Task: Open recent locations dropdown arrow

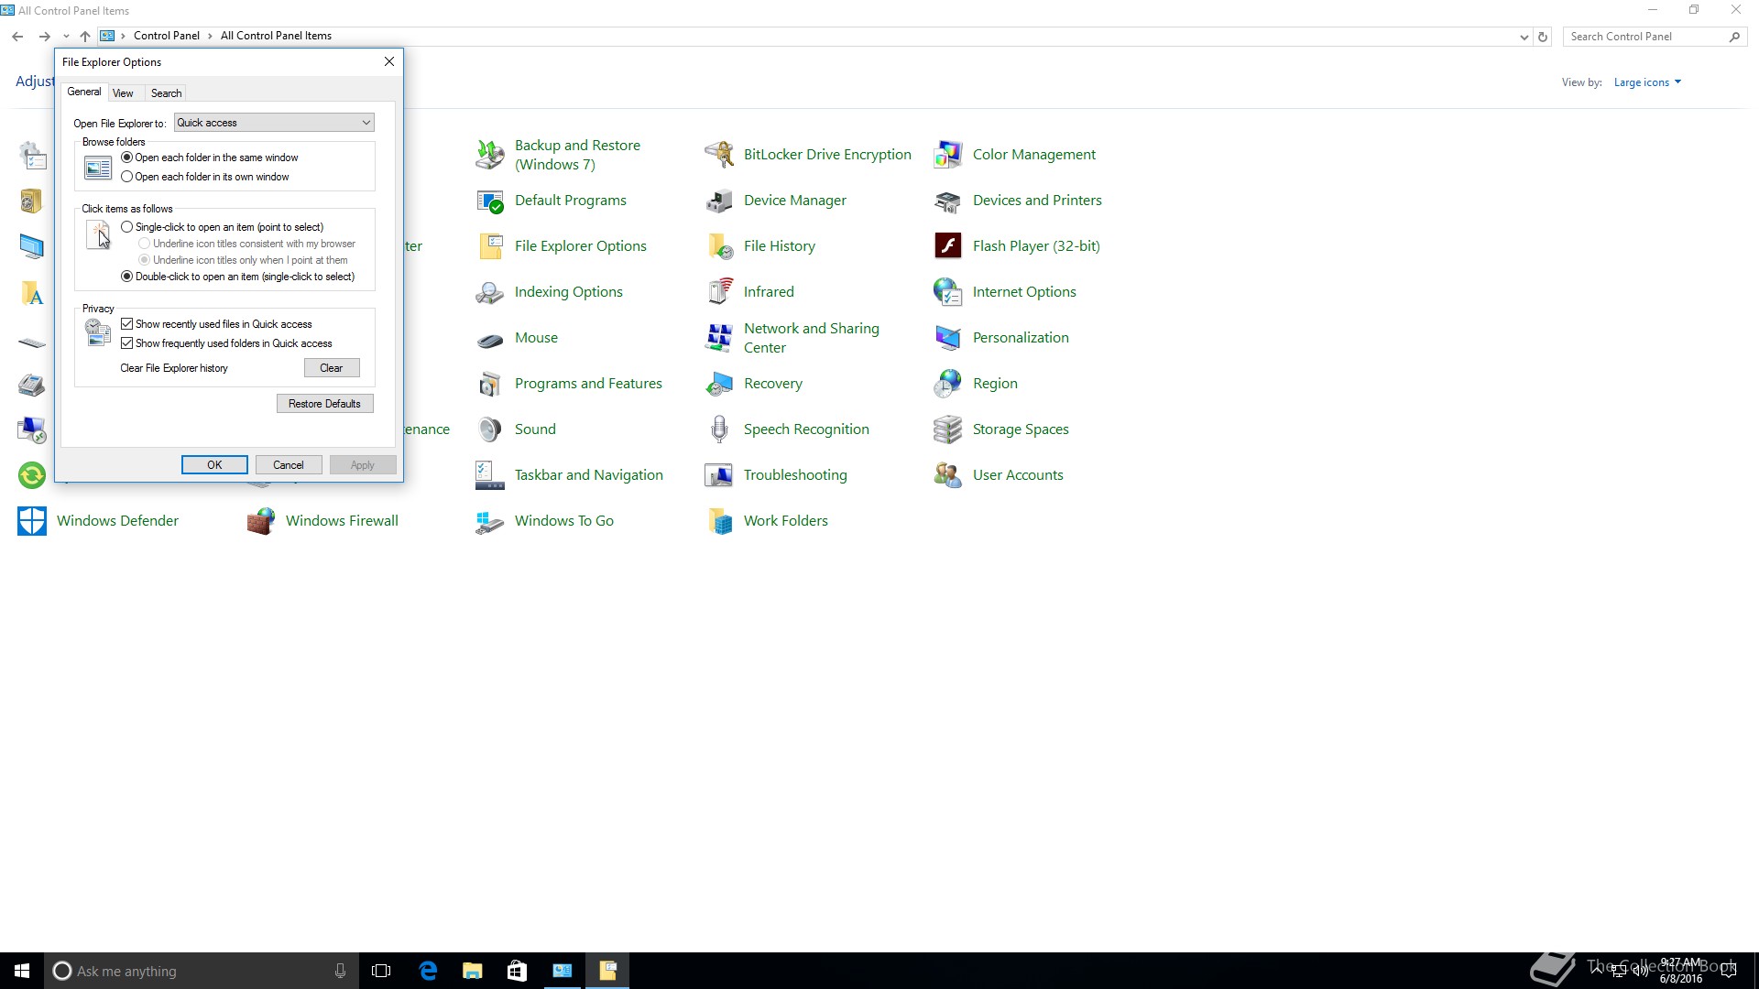Action: click(x=66, y=37)
